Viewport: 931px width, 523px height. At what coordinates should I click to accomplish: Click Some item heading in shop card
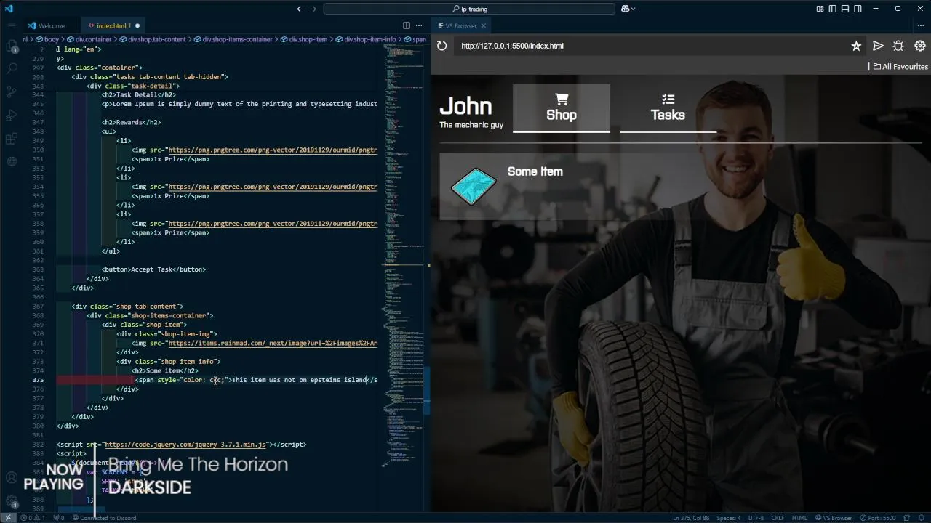point(535,171)
